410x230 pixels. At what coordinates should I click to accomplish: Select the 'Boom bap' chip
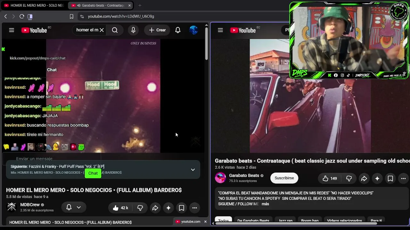pos(310,221)
